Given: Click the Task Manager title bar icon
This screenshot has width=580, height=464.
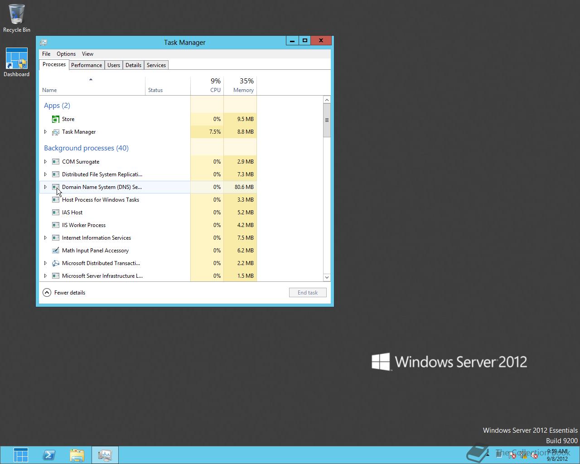Looking at the screenshot, I should tap(43, 42).
